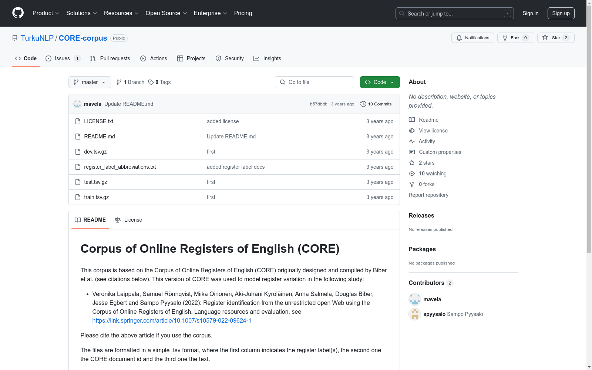The image size is (592, 370).
Task: Click the repository book icon beside TurkuNLP
Action: (x=15, y=38)
